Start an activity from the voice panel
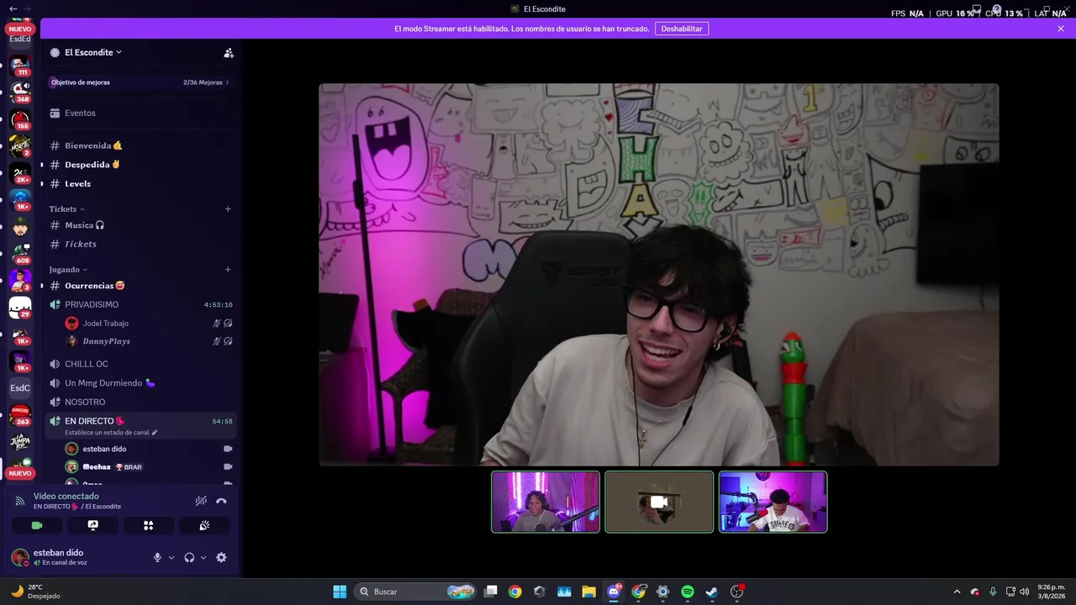 pos(148,525)
